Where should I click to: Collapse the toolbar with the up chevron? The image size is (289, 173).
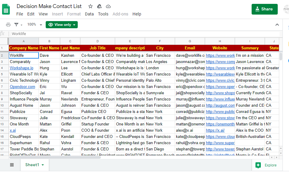pos(277,25)
